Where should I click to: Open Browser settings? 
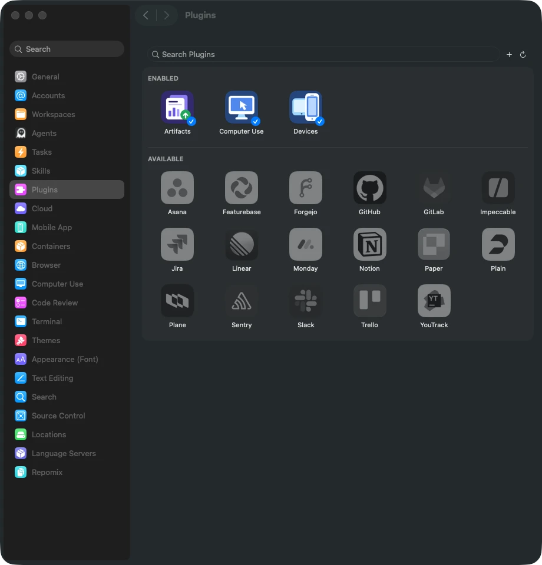(x=67, y=265)
